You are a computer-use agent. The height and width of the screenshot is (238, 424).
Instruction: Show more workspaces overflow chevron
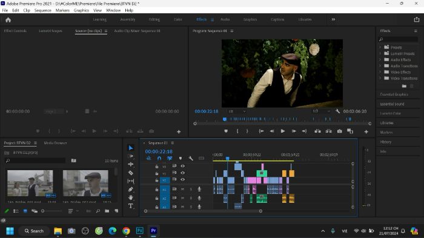tap(333, 19)
